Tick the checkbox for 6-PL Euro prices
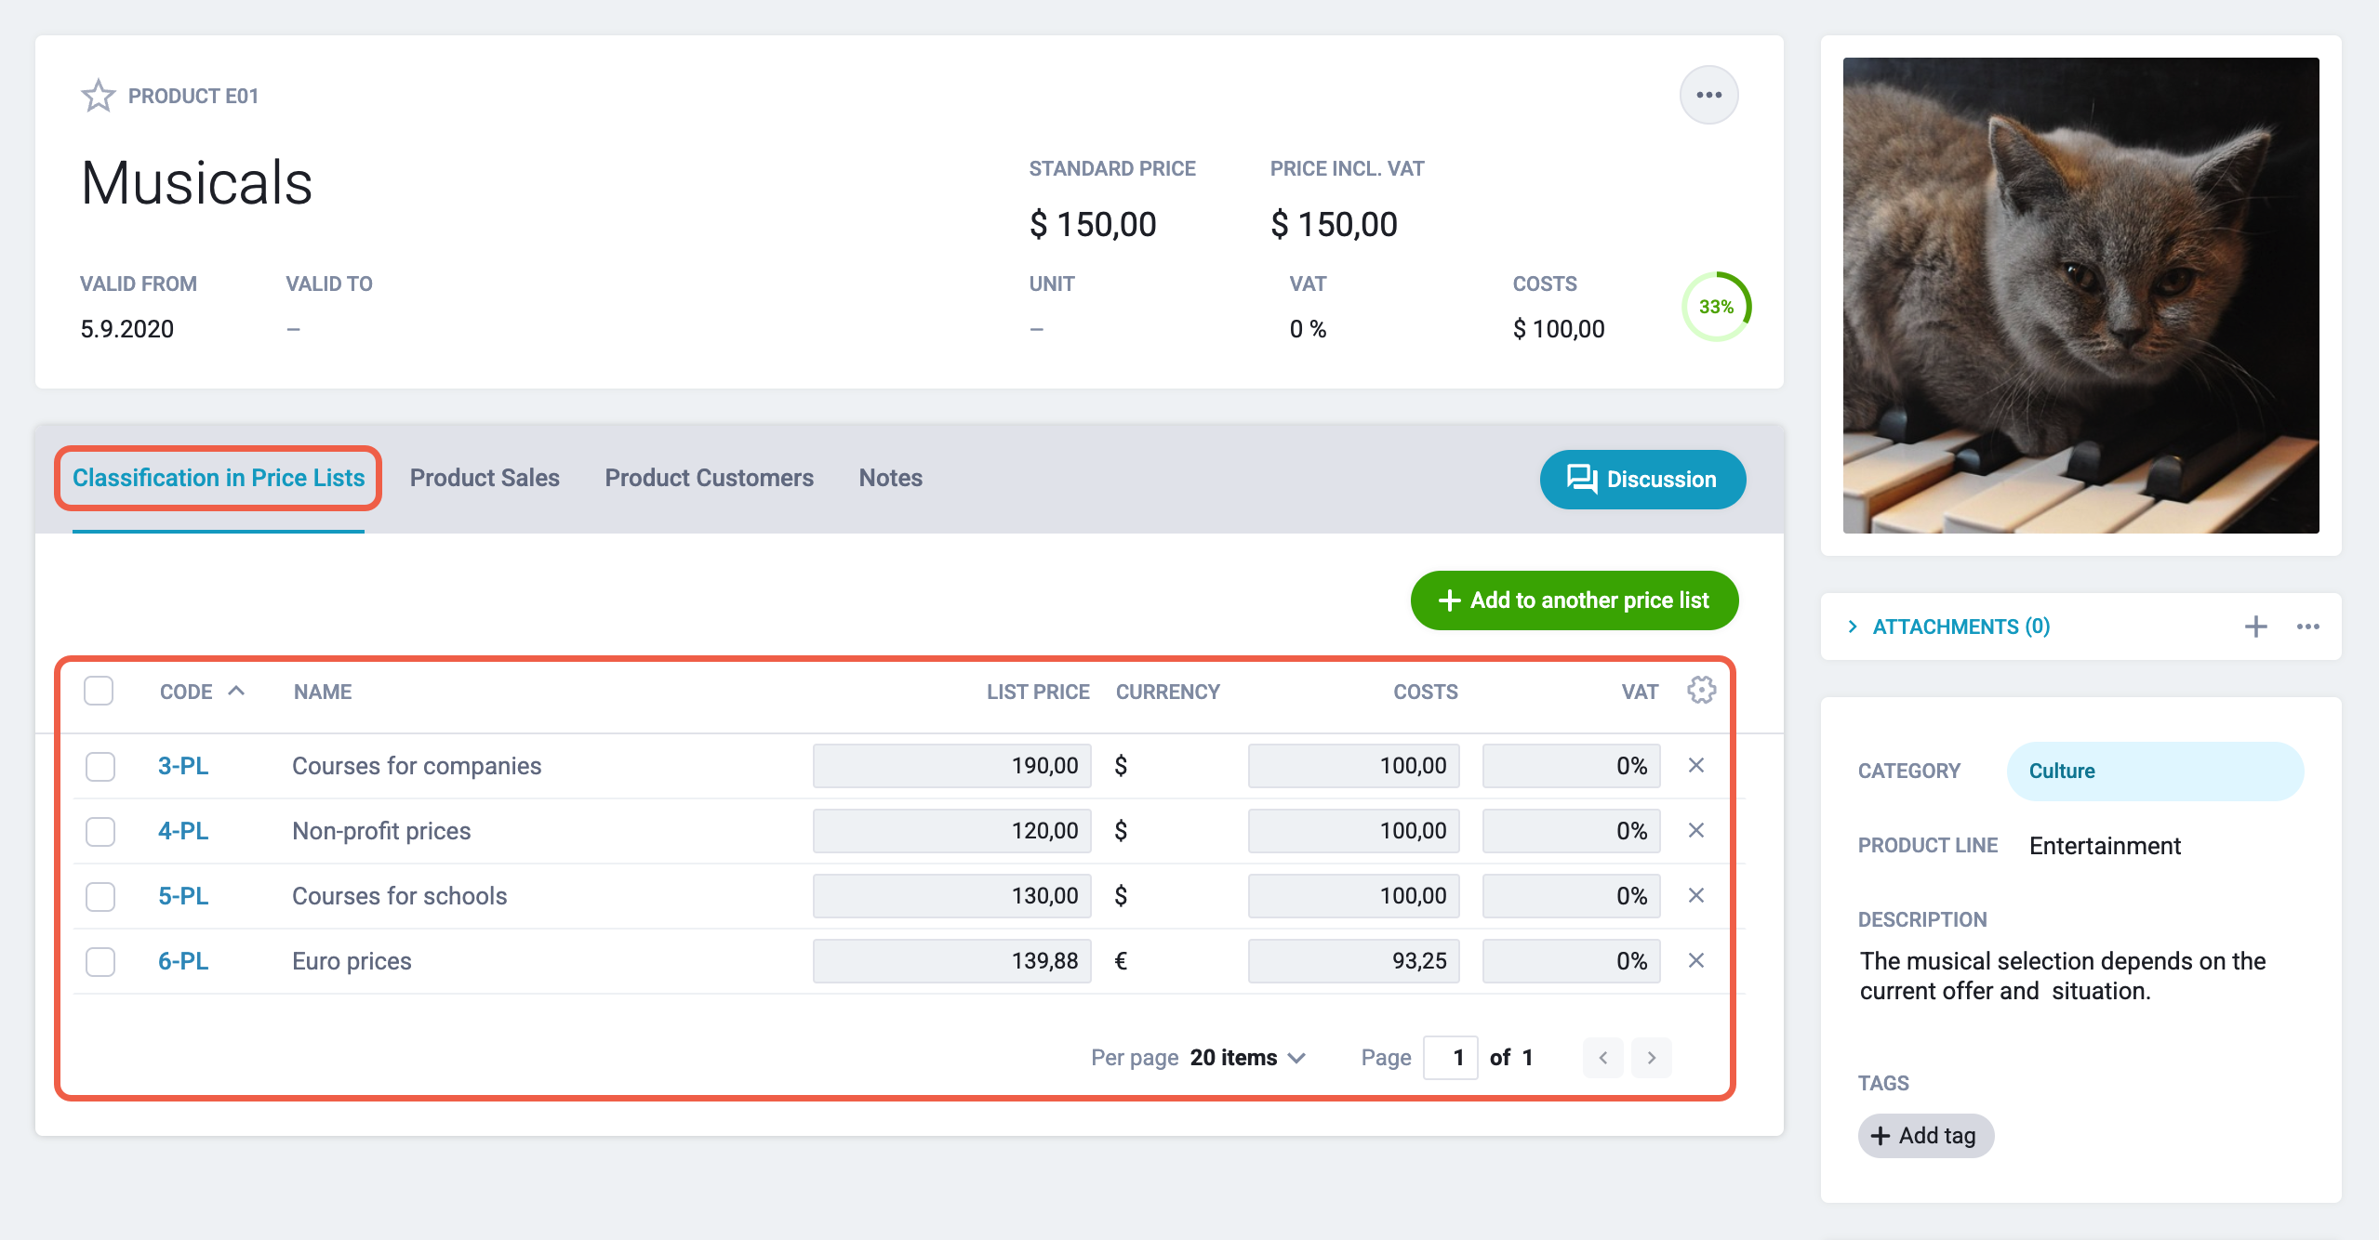 (x=100, y=961)
